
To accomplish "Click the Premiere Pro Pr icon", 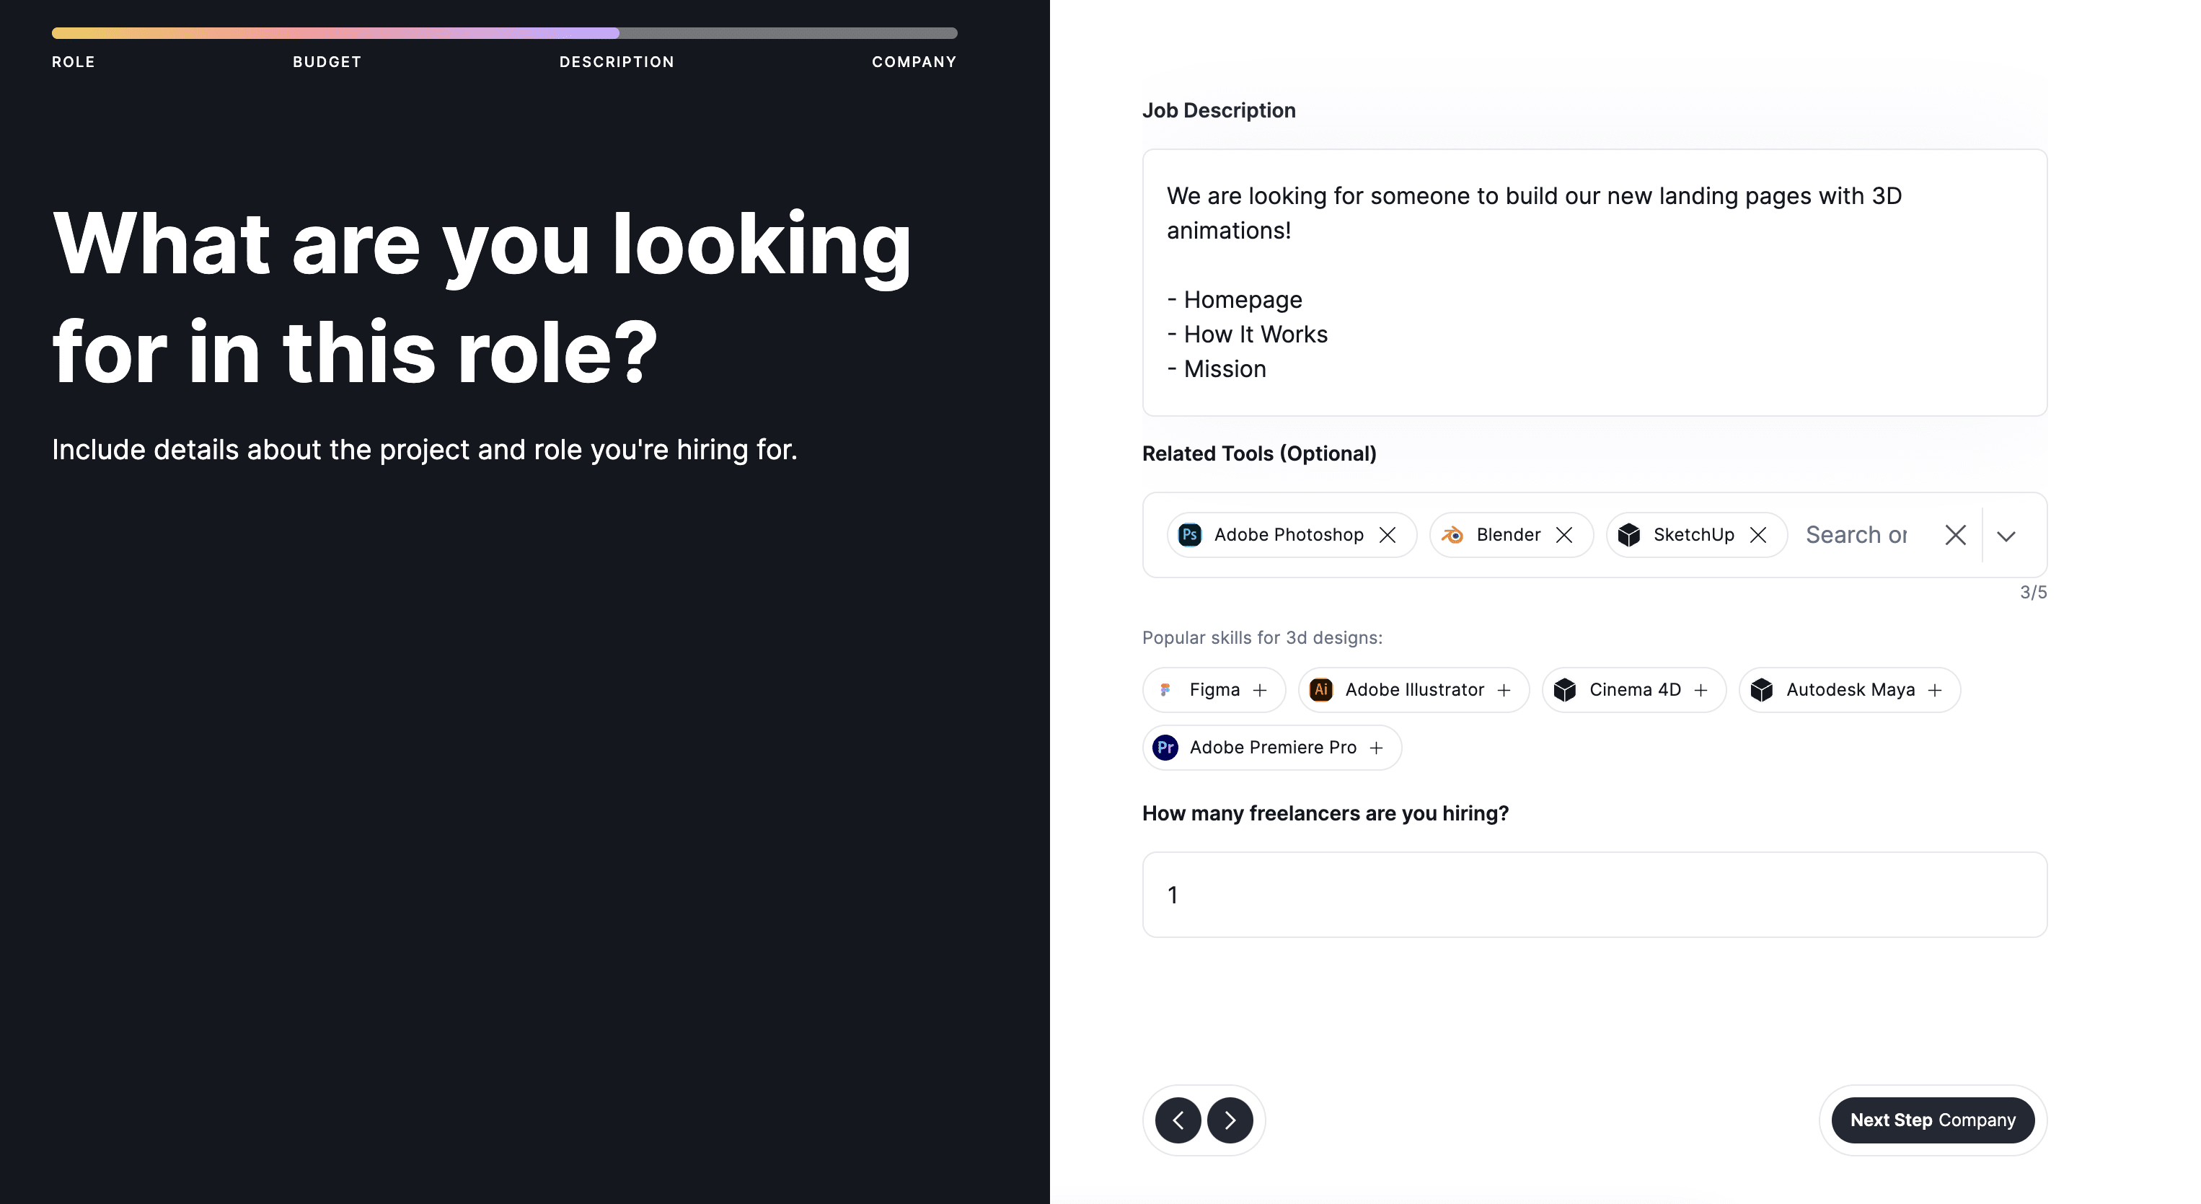I will (x=1165, y=747).
